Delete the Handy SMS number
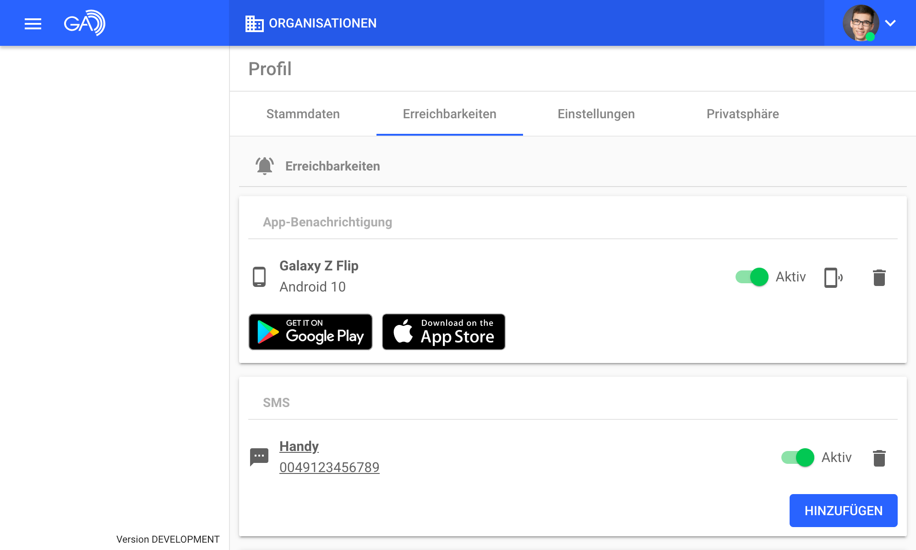 click(x=879, y=458)
